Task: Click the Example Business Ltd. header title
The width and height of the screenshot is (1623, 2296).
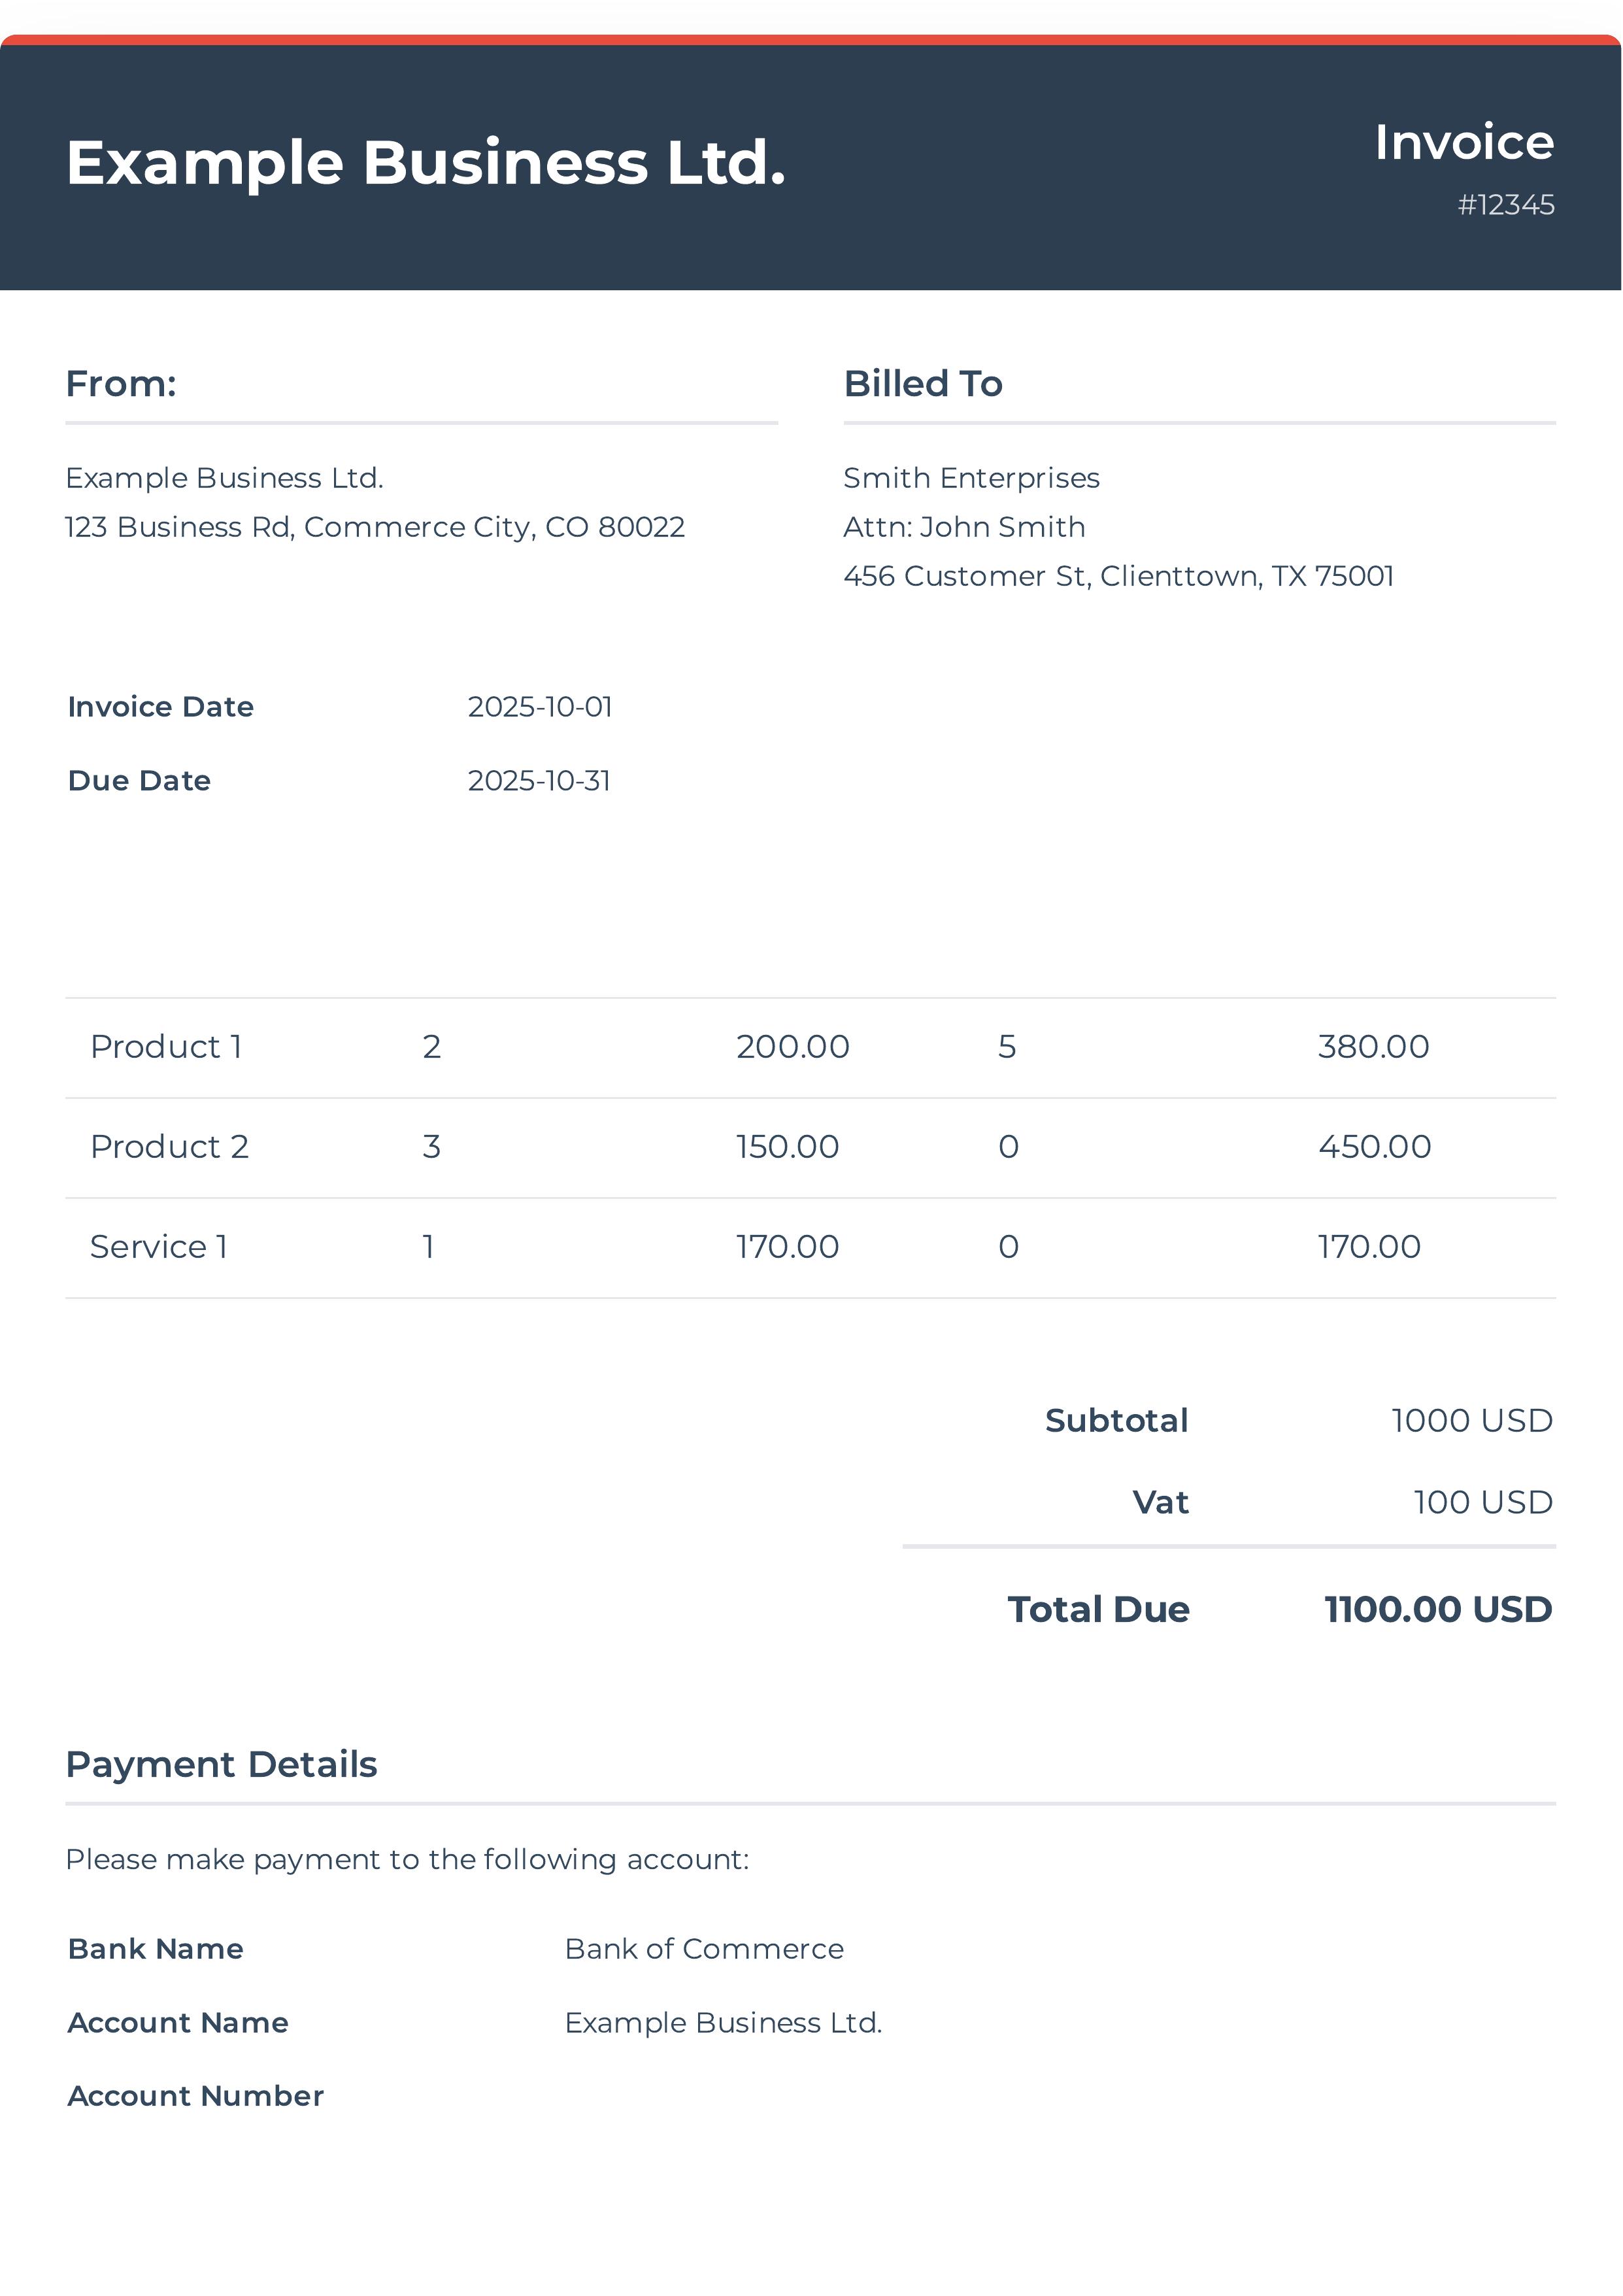Action: [426, 163]
